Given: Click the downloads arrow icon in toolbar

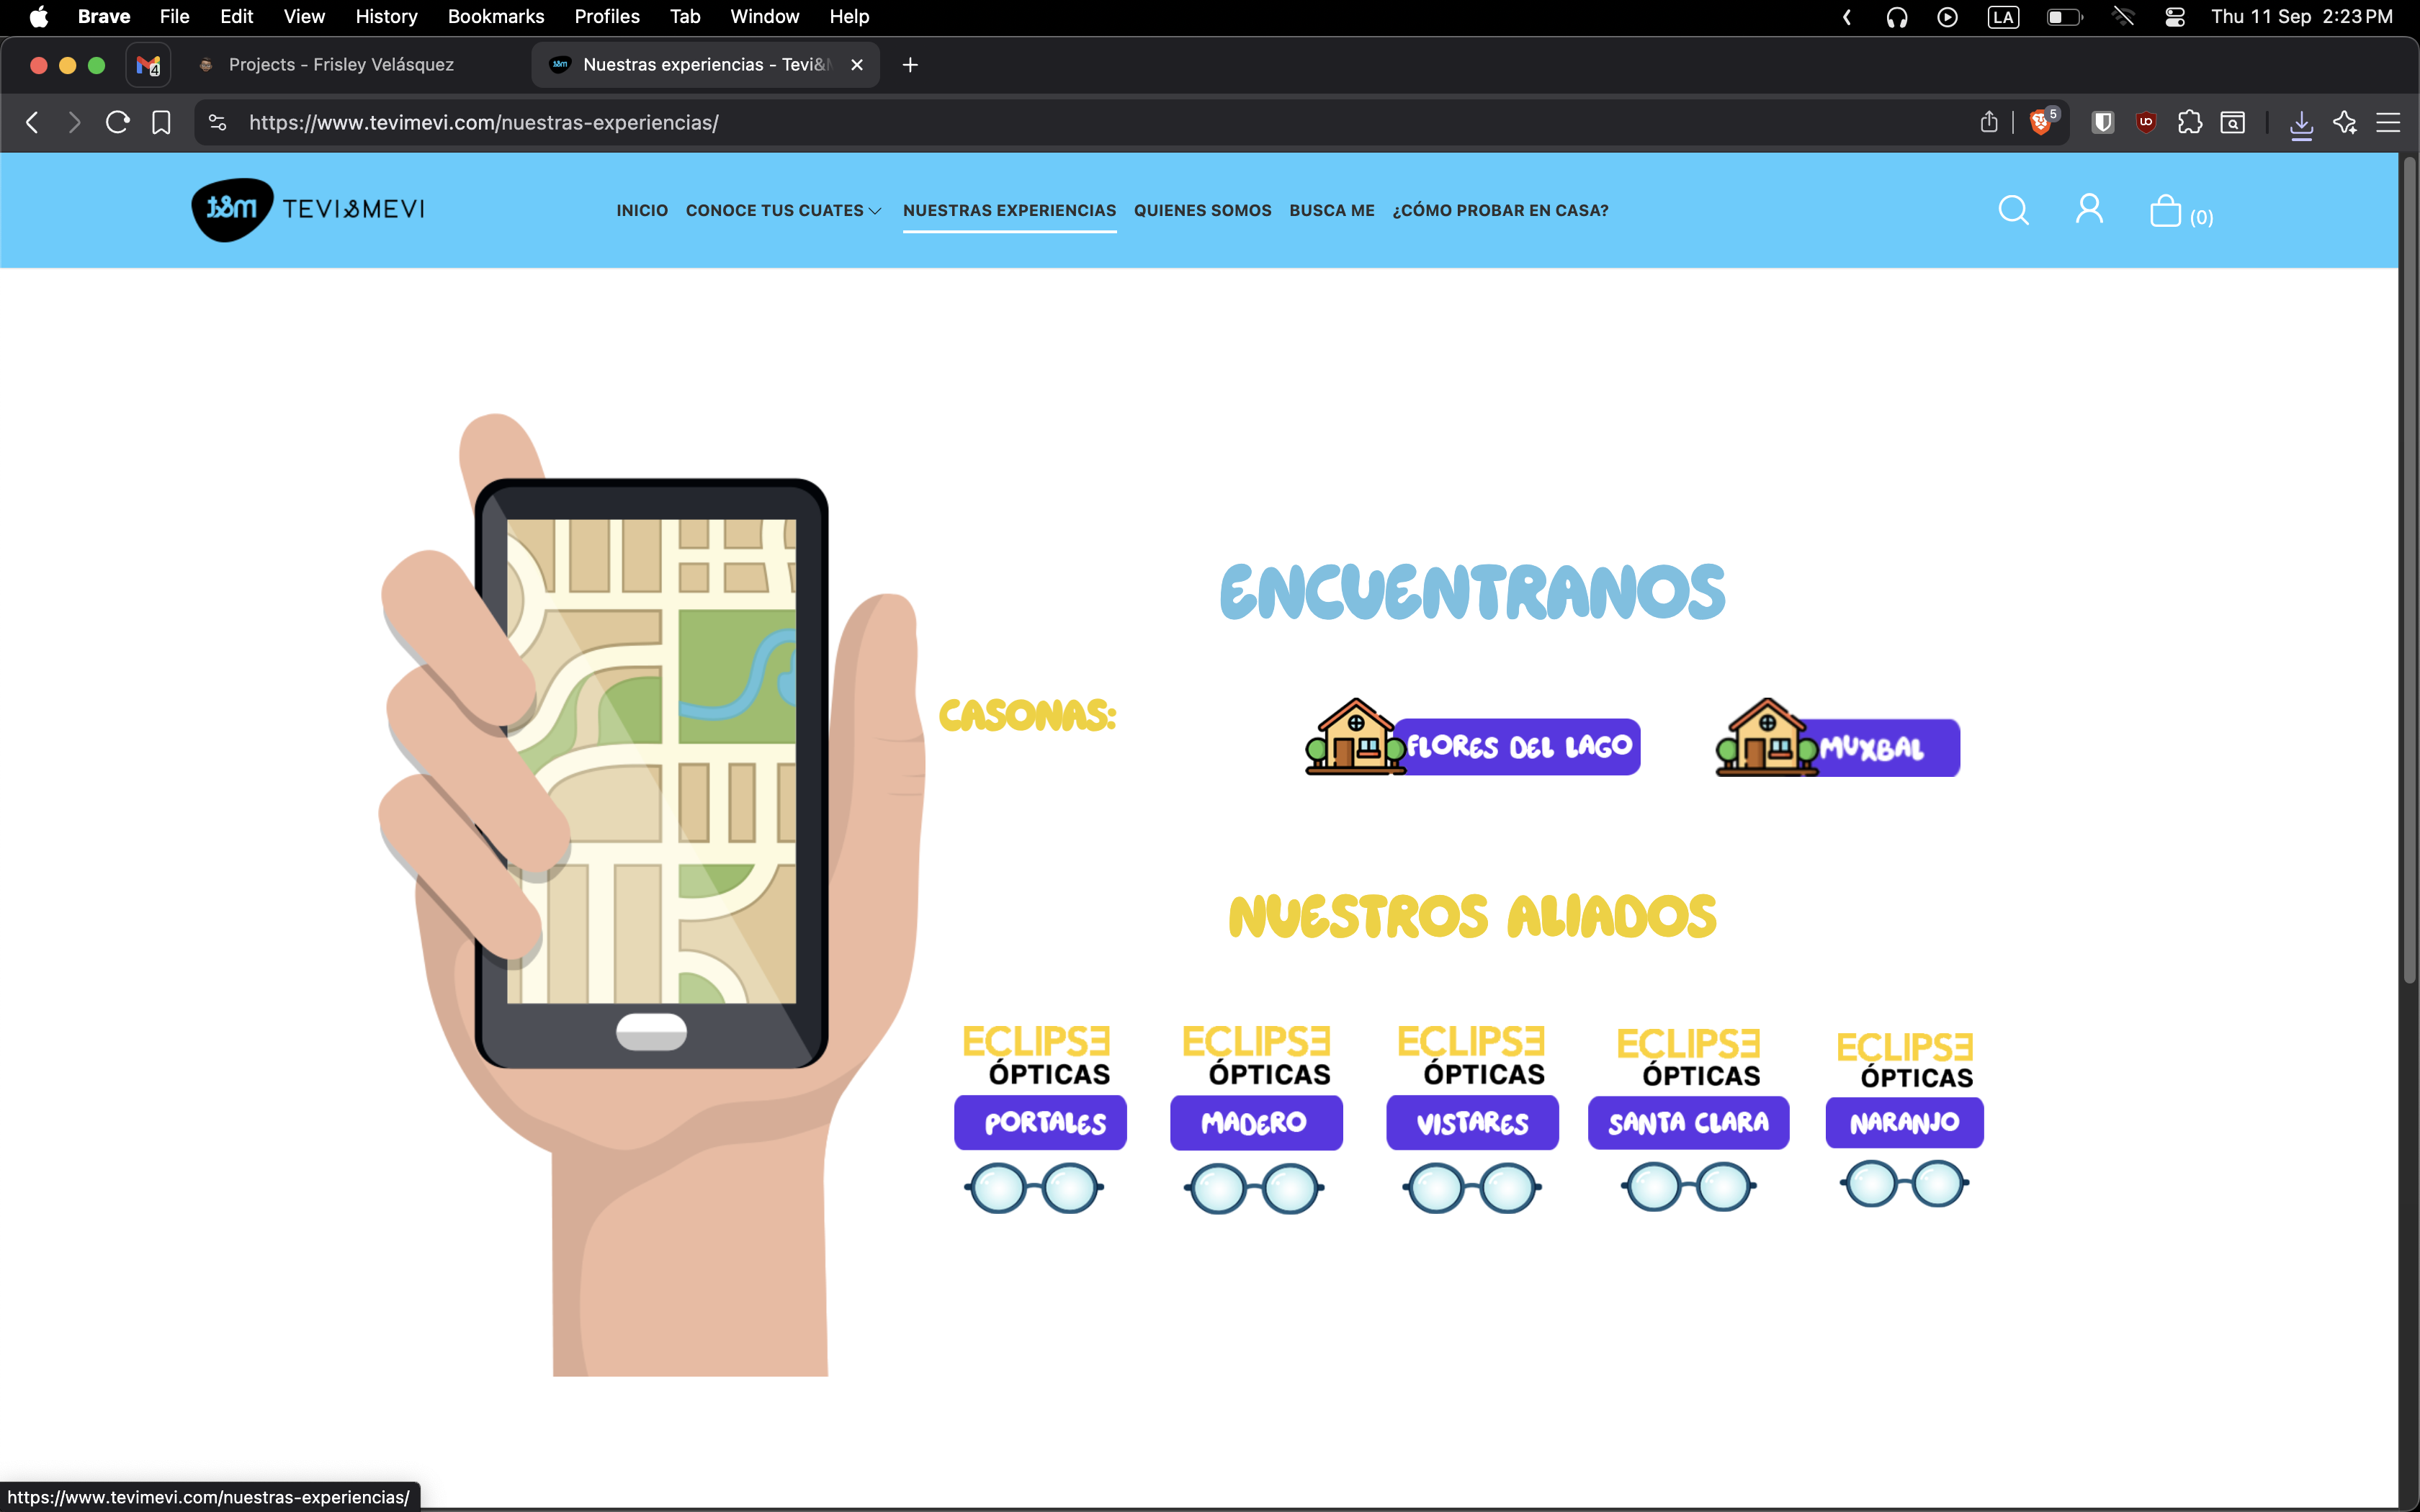Looking at the screenshot, I should coord(2301,123).
